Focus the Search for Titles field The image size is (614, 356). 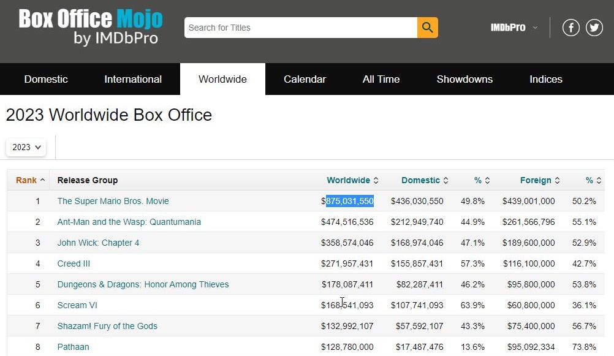301,28
